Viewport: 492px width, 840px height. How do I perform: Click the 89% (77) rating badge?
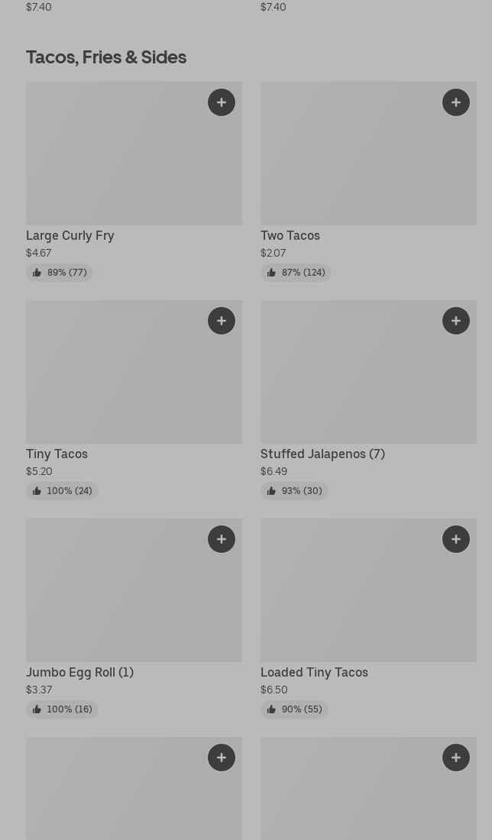pyautogui.click(x=60, y=273)
